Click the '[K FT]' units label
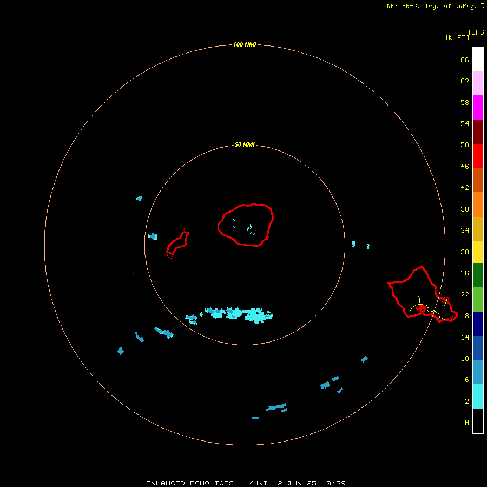The image size is (487, 487). (x=457, y=38)
